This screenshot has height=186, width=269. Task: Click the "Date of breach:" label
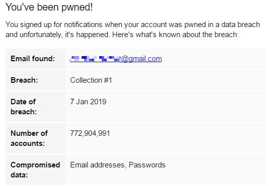pos(24,107)
